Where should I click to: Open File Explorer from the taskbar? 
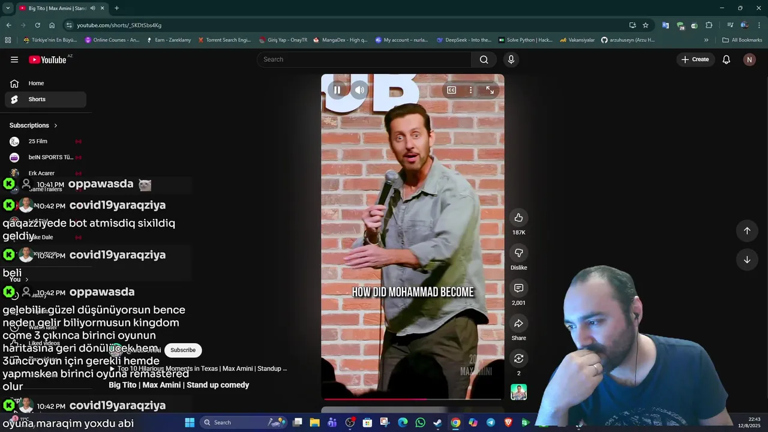[314, 422]
